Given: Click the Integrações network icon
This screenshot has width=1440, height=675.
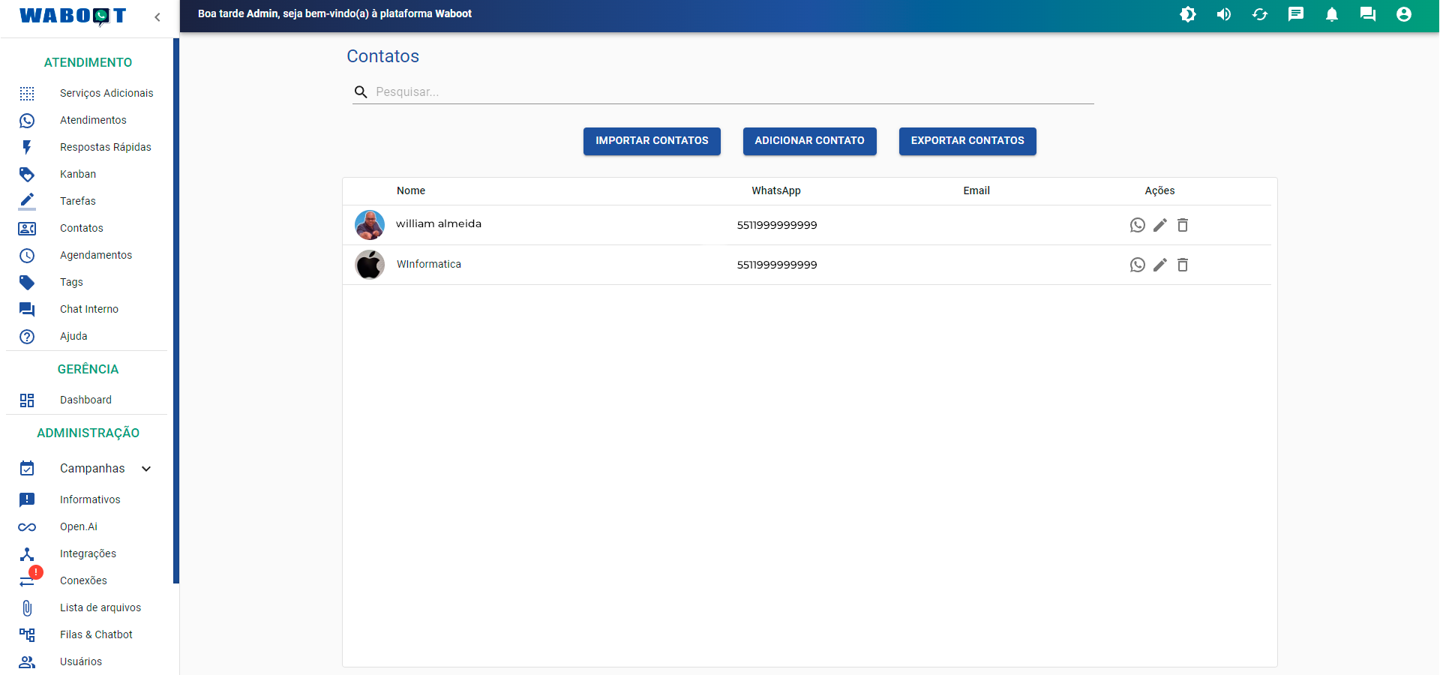Looking at the screenshot, I should 27,553.
